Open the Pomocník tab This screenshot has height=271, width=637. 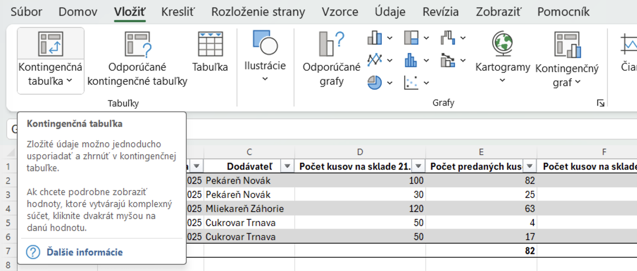click(x=563, y=12)
